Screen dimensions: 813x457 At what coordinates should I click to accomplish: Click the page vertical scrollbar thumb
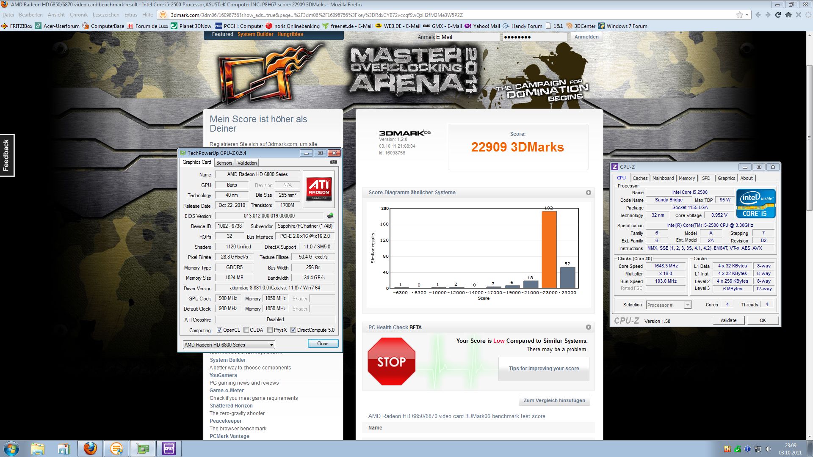point(809,138)
